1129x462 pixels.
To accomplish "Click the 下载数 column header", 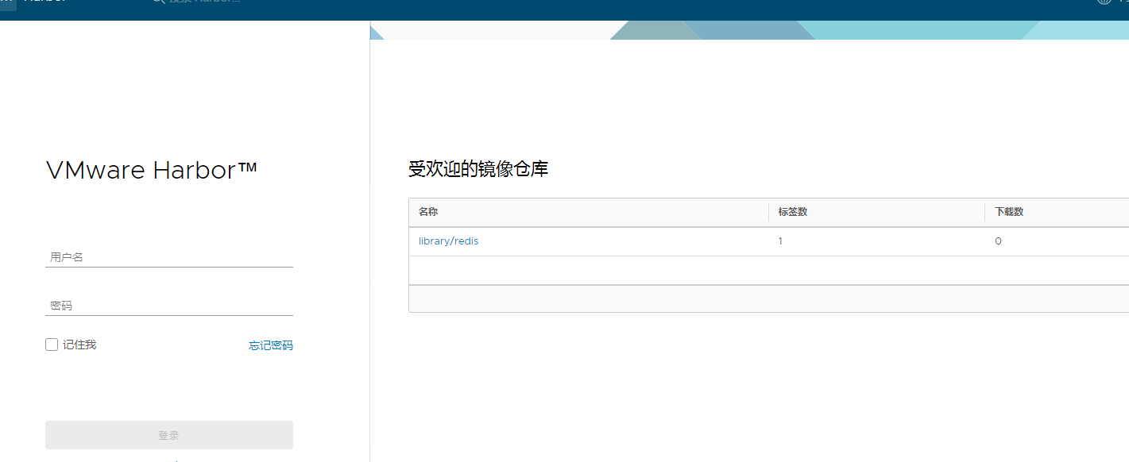I will click(1009, 212).
